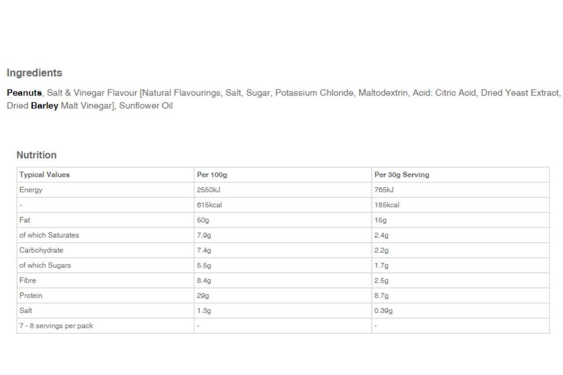Image resolution: width=563 pixels, height=375 pixels.
Task: Click the 2550kJ energy value
Action: coord(208,190)
